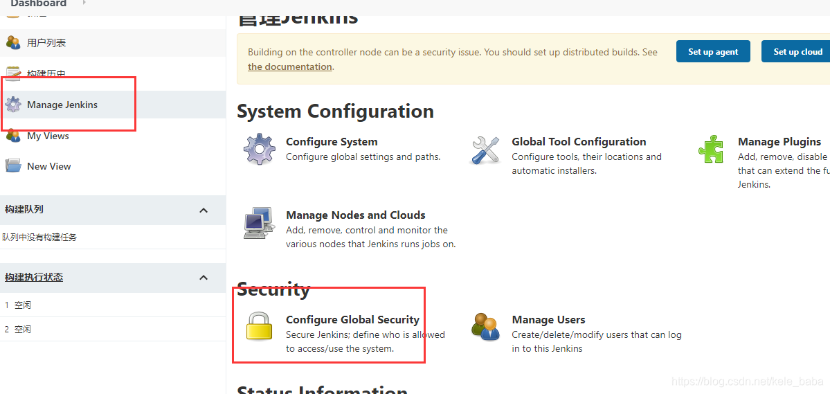
Task: Click the Set up agent button
Action: 713,51
